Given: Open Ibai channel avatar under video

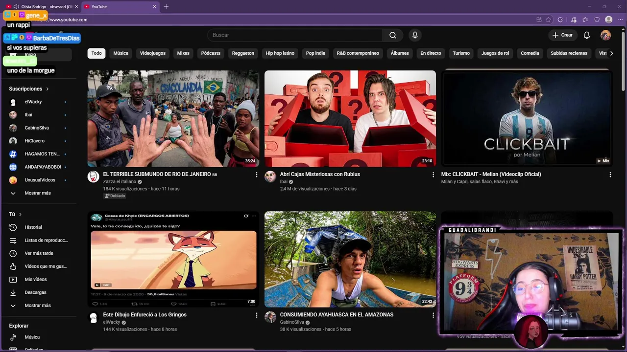Looking at the screenshot, I should (x=270, y=176).
